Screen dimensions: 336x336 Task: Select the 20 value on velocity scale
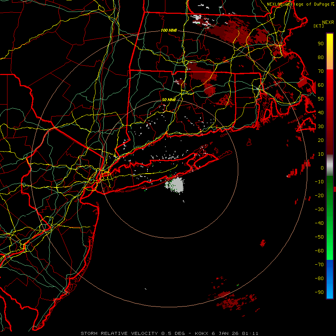coord(321,140)
